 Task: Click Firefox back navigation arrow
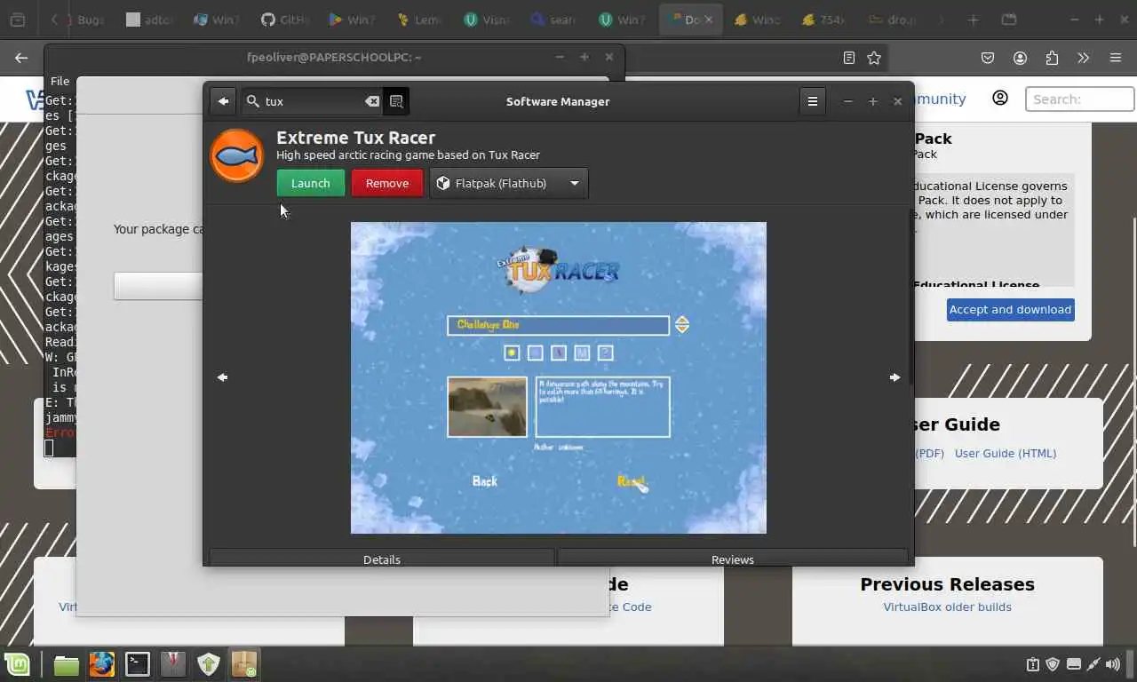pos(21,58)
